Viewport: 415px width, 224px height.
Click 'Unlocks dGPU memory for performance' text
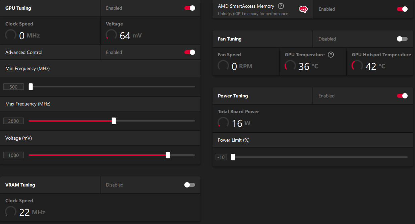click(253, 14)
